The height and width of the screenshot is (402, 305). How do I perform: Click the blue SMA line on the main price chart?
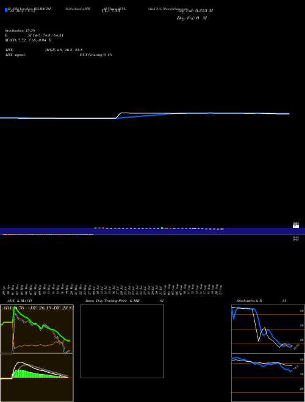144,115
